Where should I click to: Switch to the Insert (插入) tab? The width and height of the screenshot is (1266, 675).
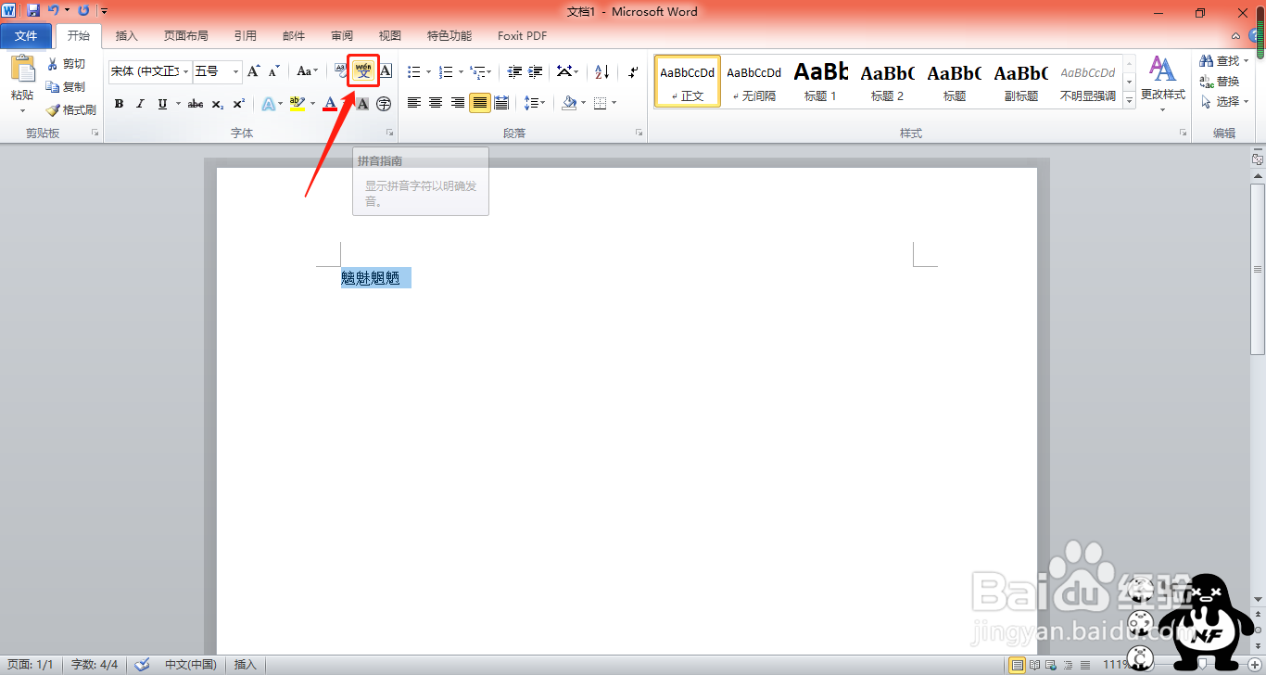pyautogui.click(x=127, y=36)
